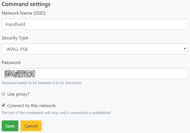Uncheck the Connect to this network checkbox
This screenshot has width=190, height=133.
3,105
